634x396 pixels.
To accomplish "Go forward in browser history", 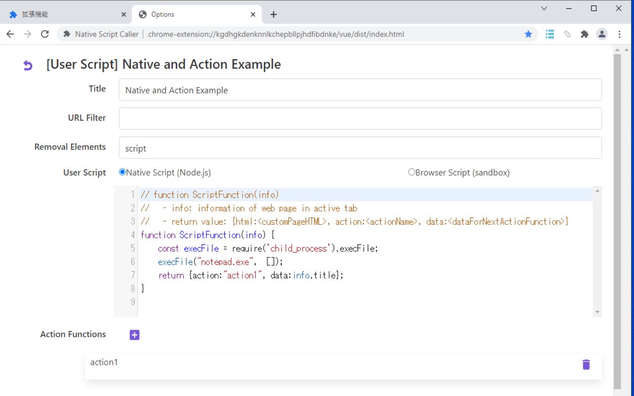I will pos(27,34).
